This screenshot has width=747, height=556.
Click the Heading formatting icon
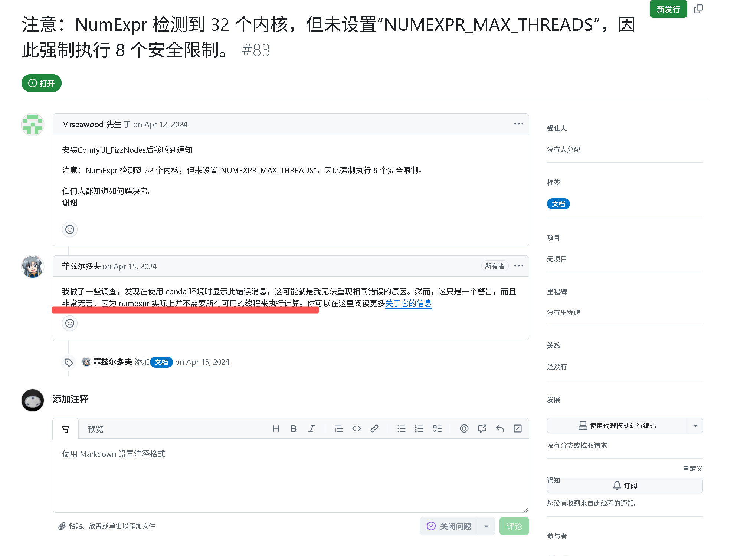[276, 428]
